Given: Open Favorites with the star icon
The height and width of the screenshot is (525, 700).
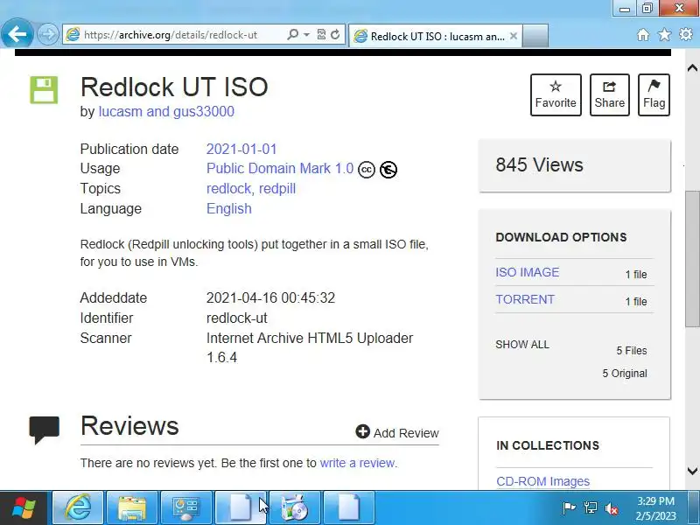Looking at the screenshot, I should 664,34.
